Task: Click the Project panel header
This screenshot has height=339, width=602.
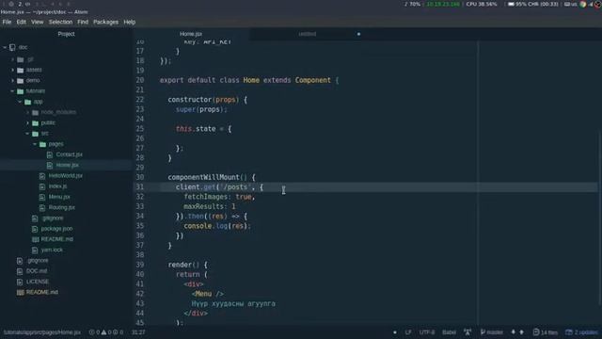Action: pyautogui.click(x=66, y=34)
